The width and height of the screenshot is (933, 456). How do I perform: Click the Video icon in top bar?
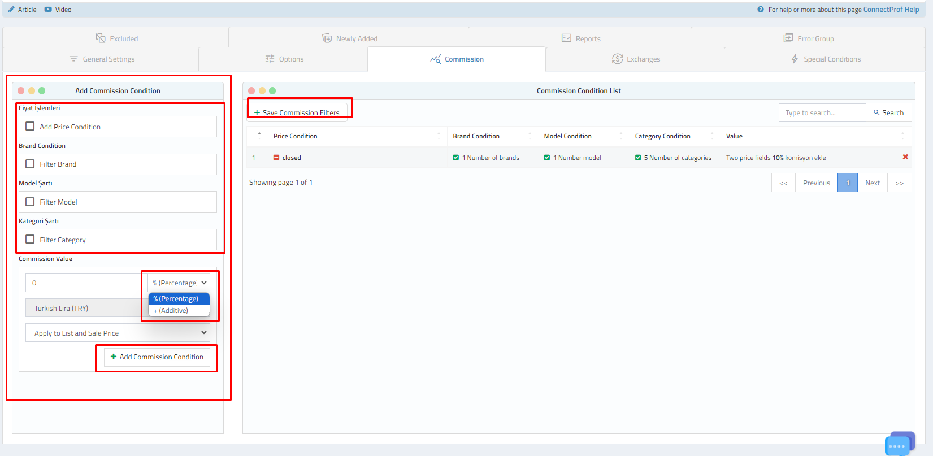pos(48,10)
